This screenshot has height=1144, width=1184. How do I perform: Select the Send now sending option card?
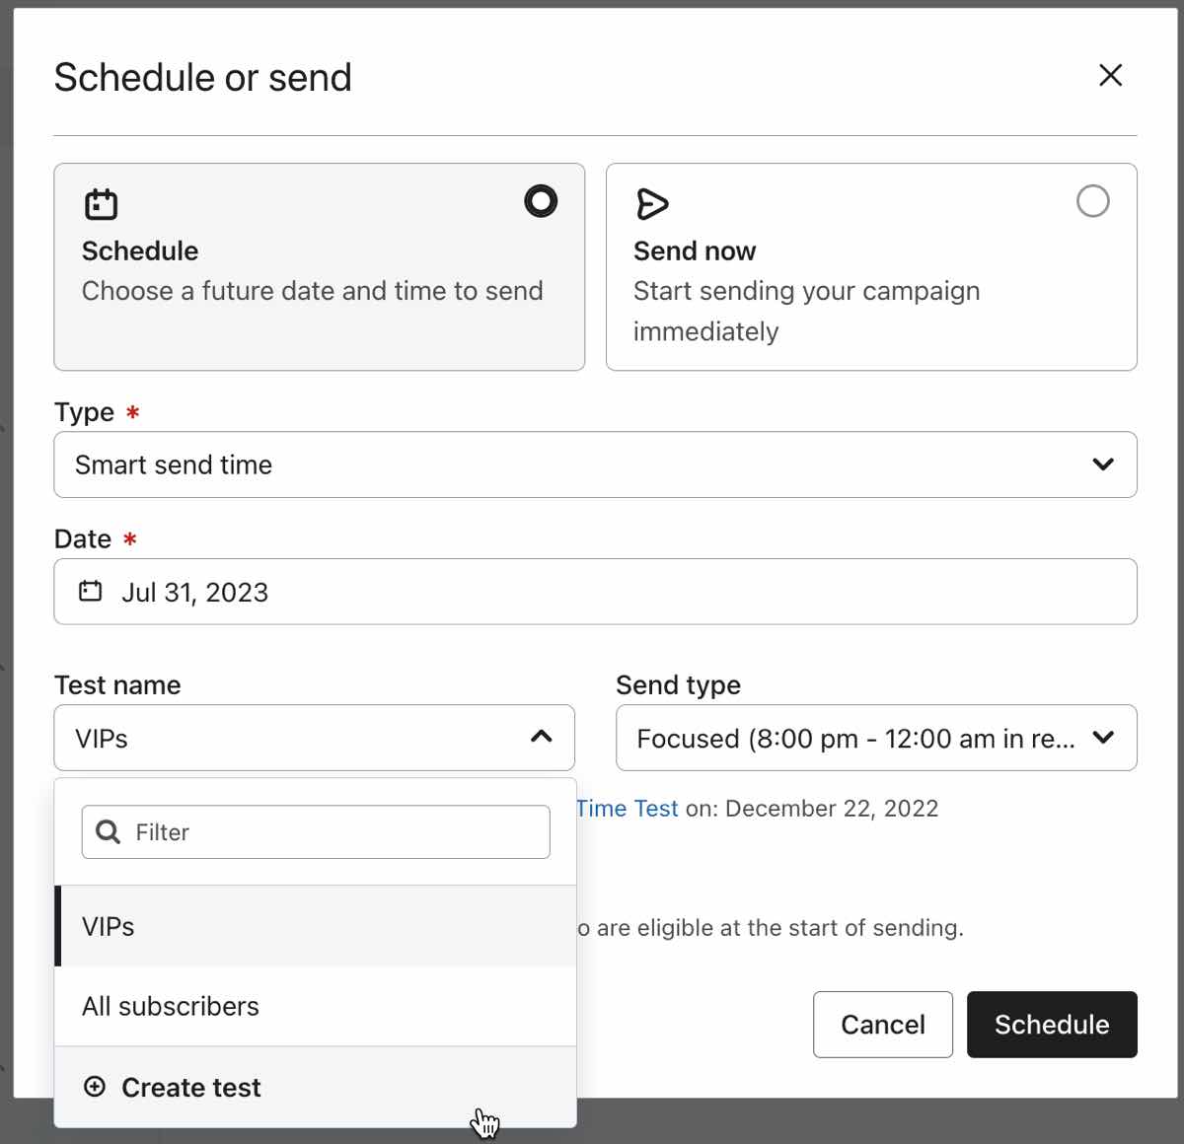pyautogui.click(x=871, y=267)
